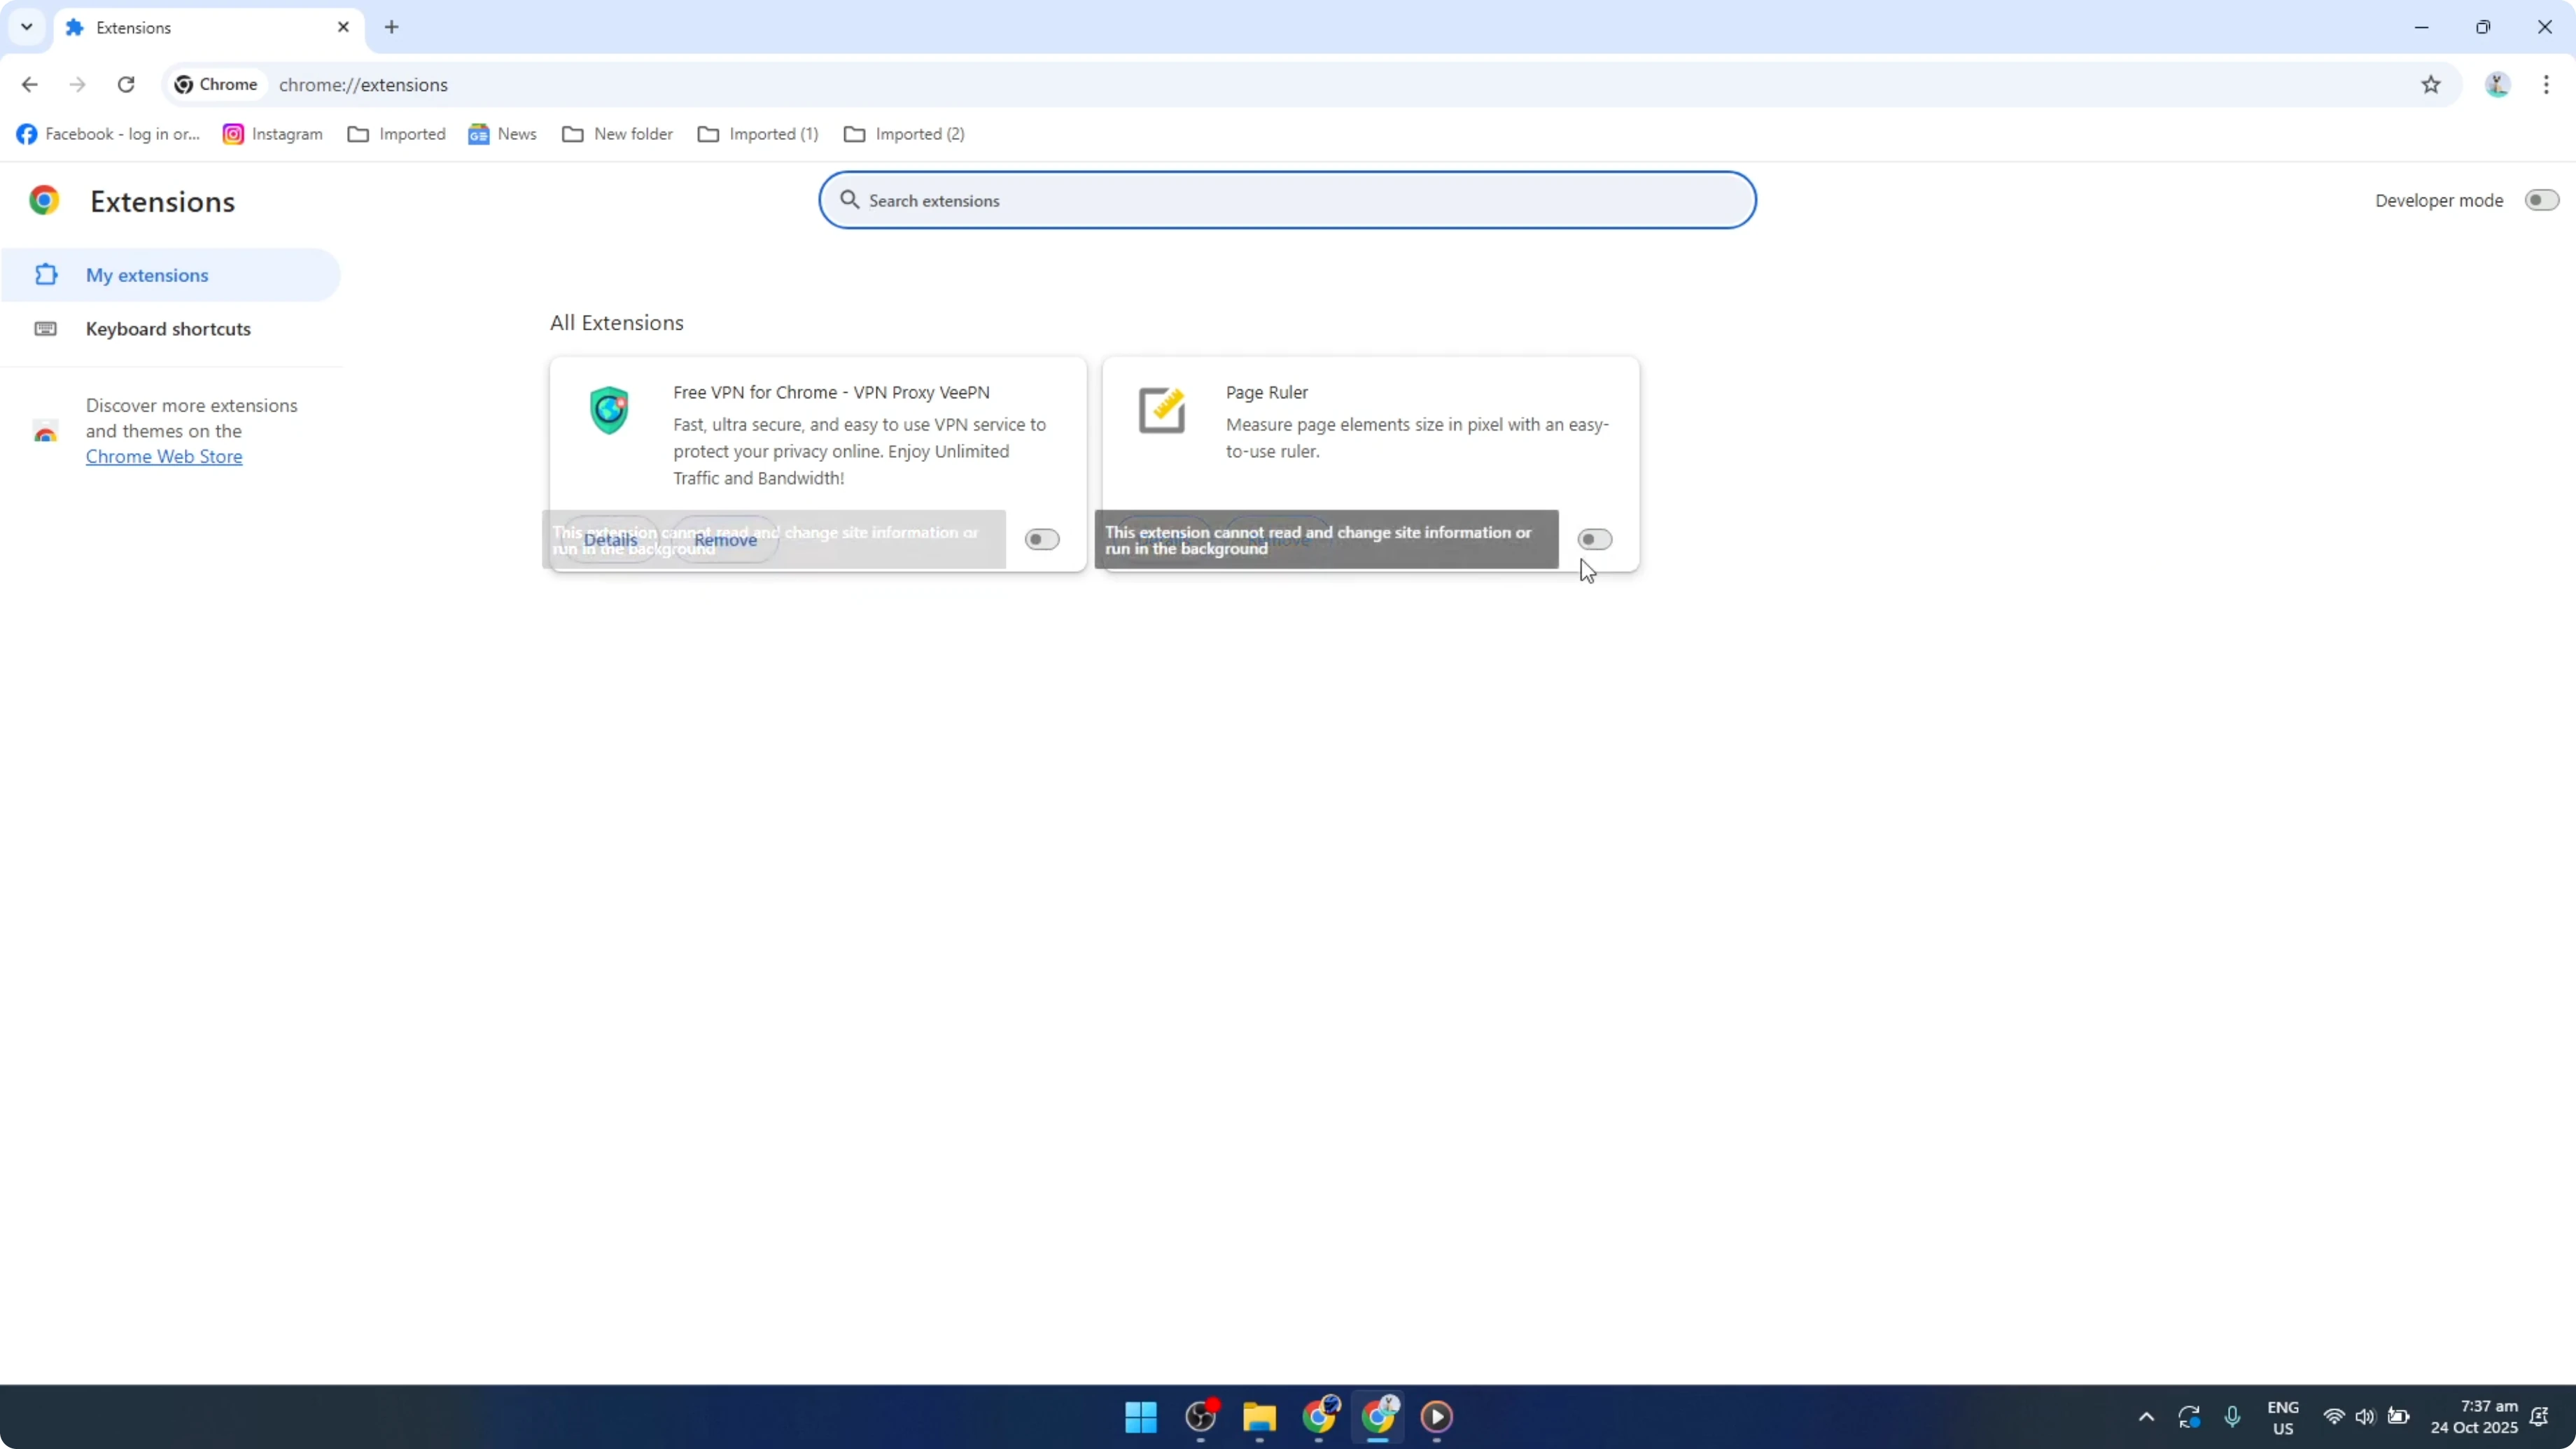2576x1449 pixels.
Task: Open the tab search dropdown
Action: click(26, 27)
